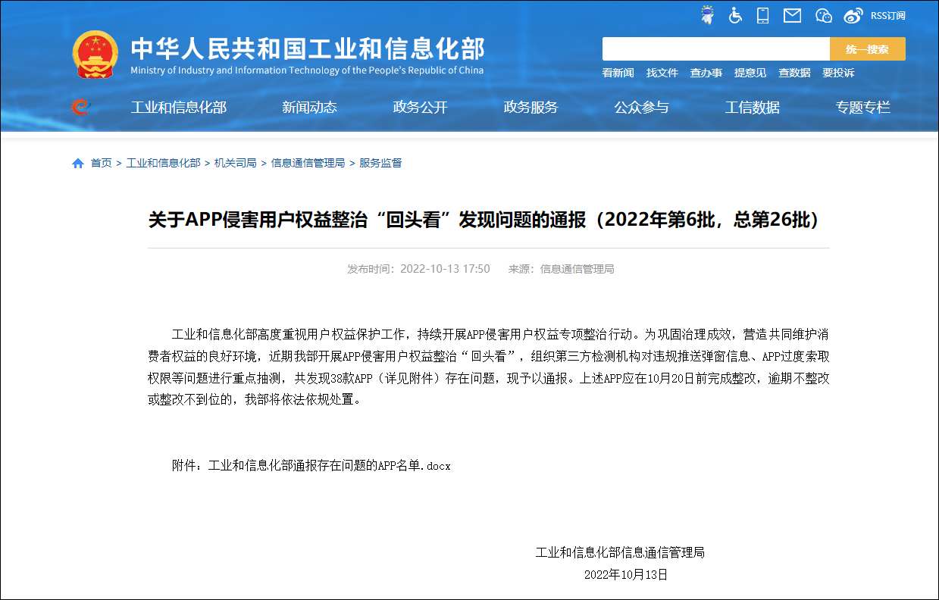
Task: Click 要投诉 quick link
Action: 838,73
